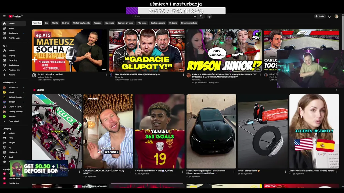Image resolution: width=344 pixels, height=193 pixels.
Task: Expand the Subskrypcje section header
Action: pos(9,83)
